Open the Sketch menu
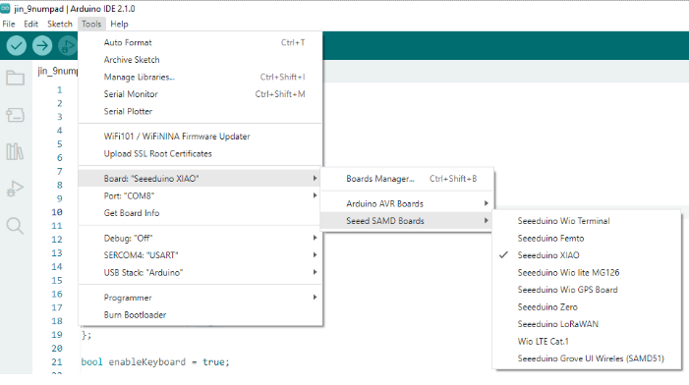The width and height of the screenshot is (689, 385). (60, 25)
